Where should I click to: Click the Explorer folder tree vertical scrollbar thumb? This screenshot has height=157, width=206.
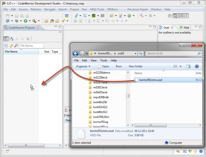tap(128, 96)
